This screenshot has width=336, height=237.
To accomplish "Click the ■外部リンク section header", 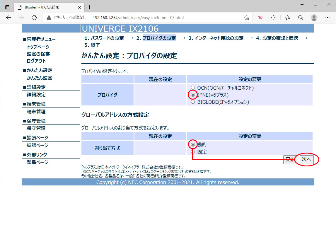I will pyautogui.click(x=35, y=154).
